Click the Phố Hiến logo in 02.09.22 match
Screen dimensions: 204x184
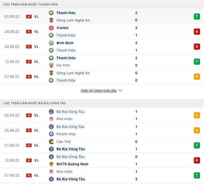[x=51, y=119]
